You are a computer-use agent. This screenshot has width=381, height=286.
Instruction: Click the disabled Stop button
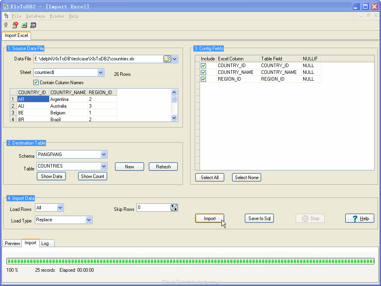pos(310,218)
